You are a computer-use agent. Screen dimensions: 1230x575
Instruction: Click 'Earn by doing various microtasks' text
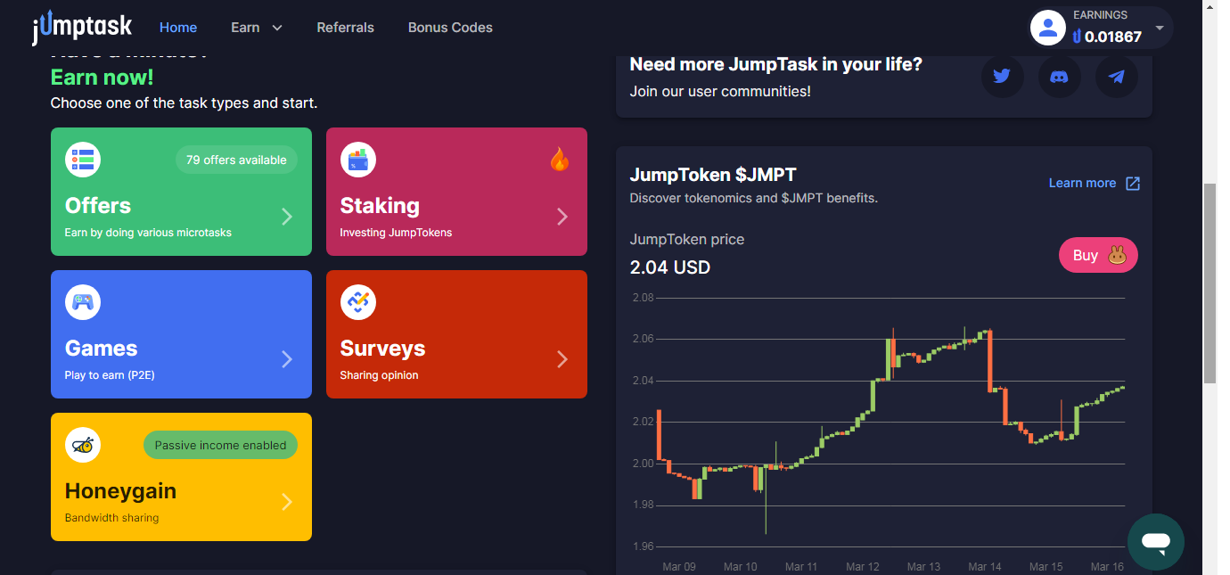(148, 233)
